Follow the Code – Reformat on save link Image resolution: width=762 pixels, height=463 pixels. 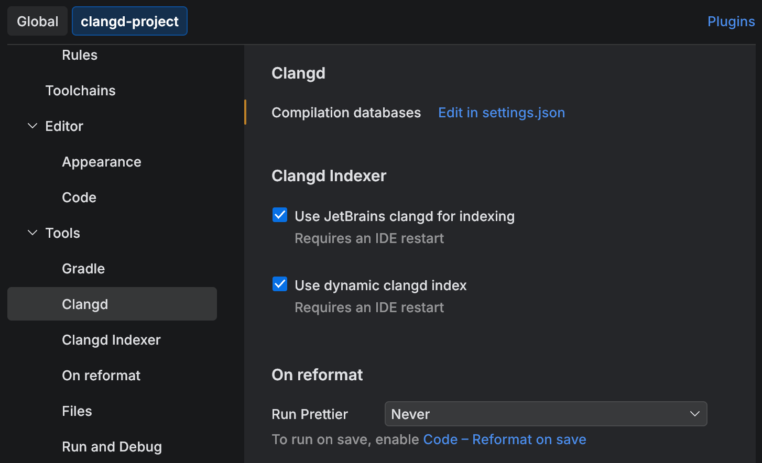pos(505,439)
